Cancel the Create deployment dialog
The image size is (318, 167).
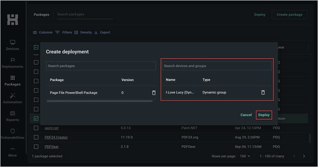pos(246,115)
